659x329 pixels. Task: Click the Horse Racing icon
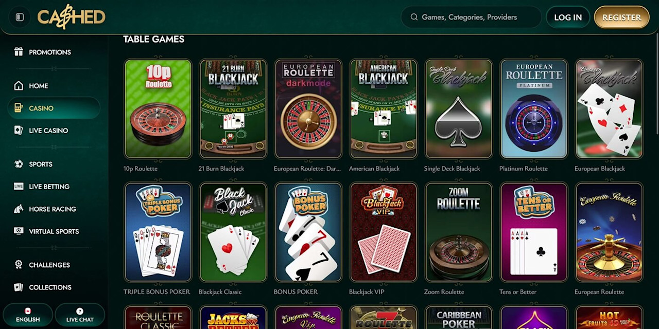tap(19, 209)
